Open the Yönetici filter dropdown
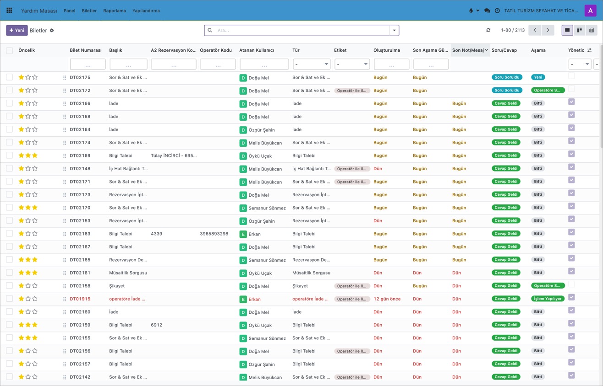The width and height of the screenshot is (603, 386). 580,64
